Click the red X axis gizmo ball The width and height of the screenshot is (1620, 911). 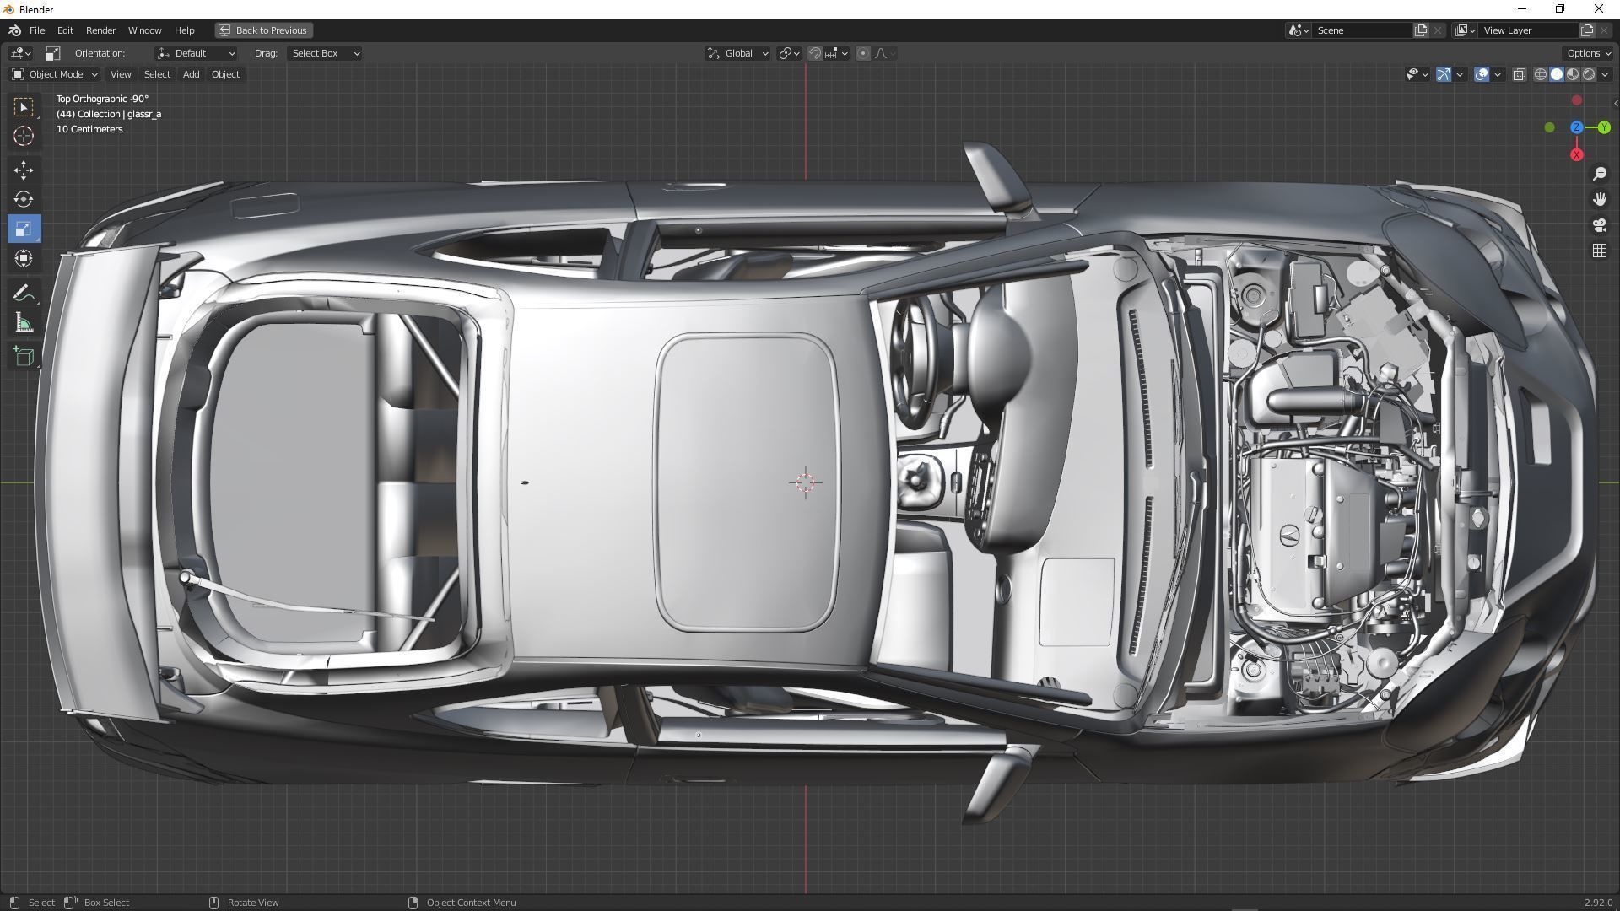(x=1576, y=154)
